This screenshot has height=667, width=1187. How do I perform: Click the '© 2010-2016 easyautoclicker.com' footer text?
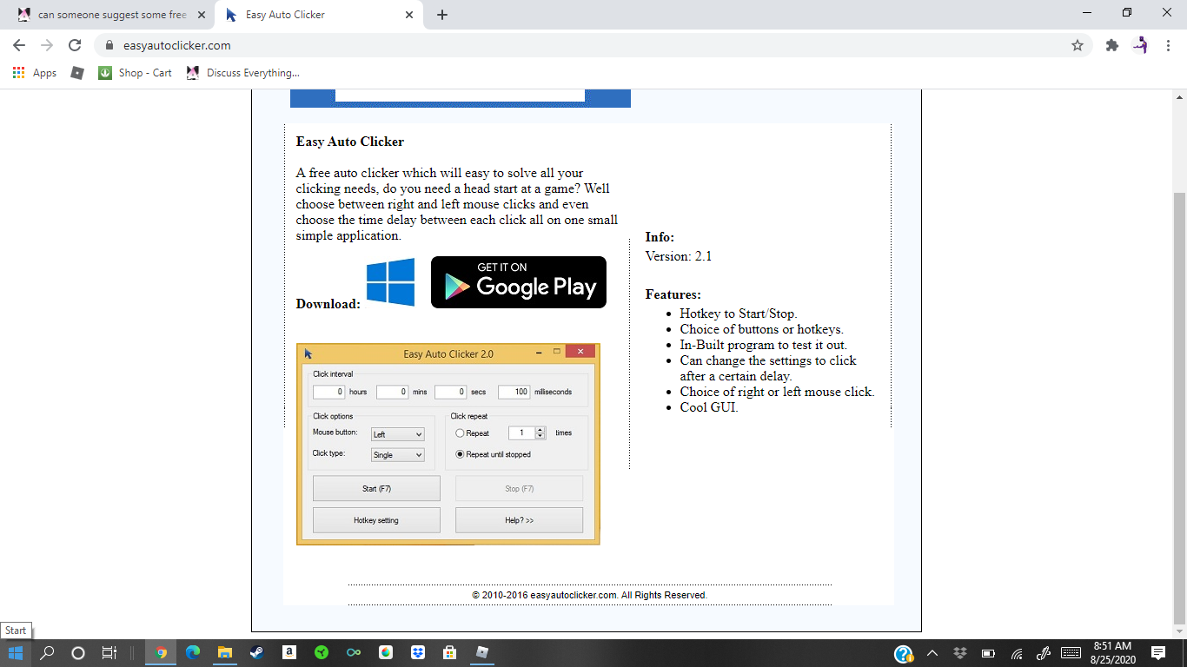click(590, 595)
